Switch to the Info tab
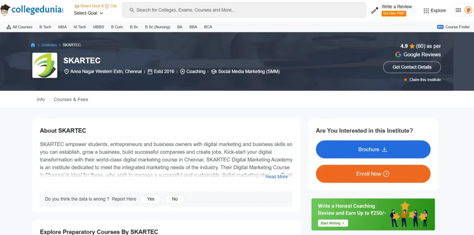This screenshot has width=474, height=235. tap(41, 99)
